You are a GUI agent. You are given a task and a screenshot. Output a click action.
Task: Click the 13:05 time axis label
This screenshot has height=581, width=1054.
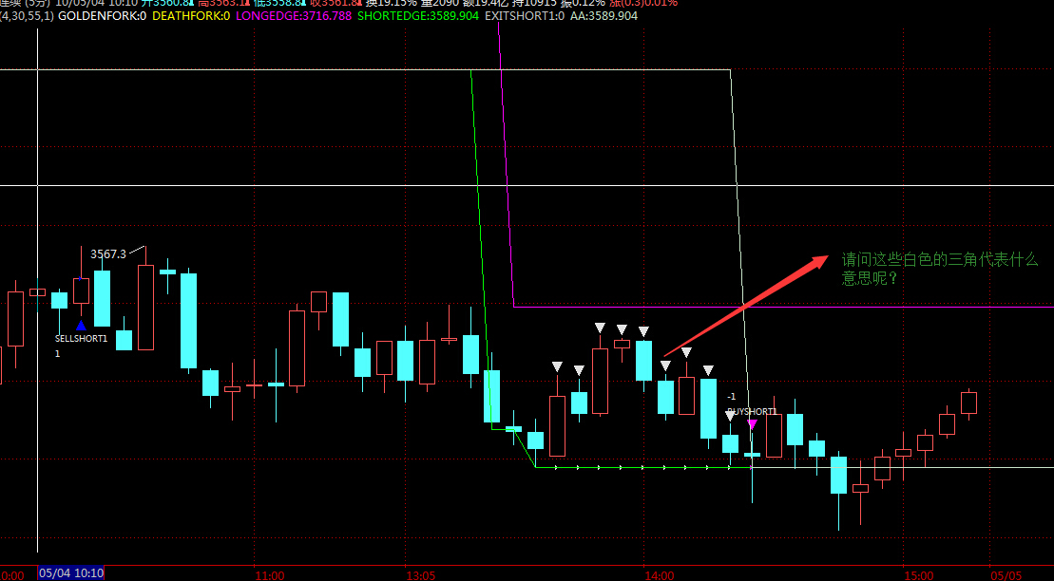tap(421, 575)
